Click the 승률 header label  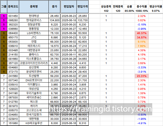(x=129, y=7)
